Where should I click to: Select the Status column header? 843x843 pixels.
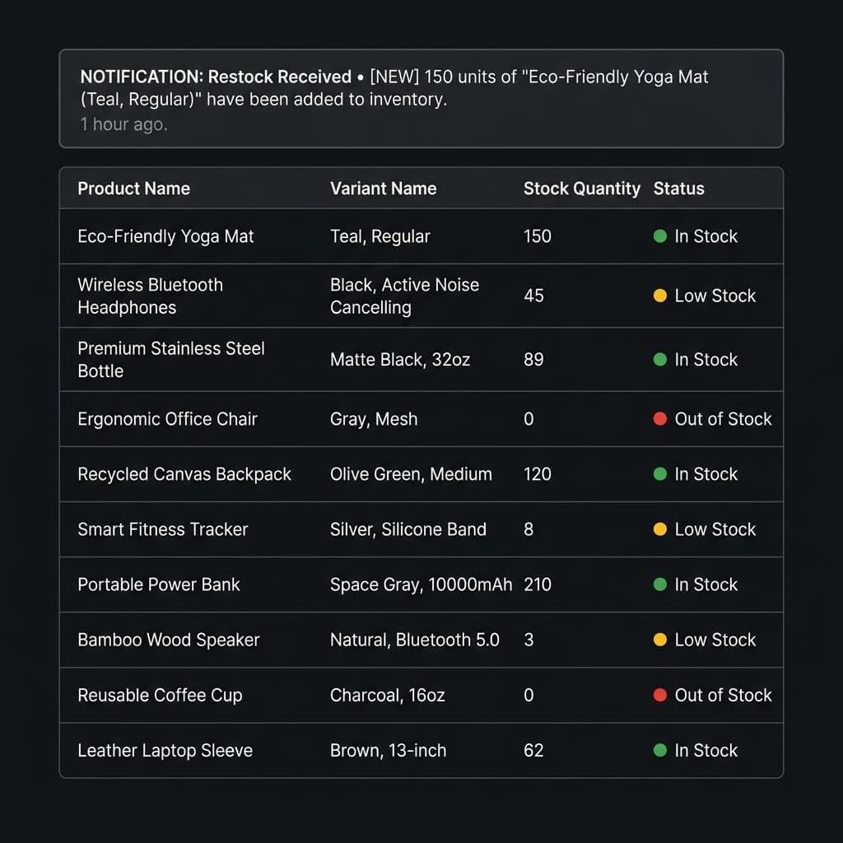pyautogui.click(x=678, y=189)
